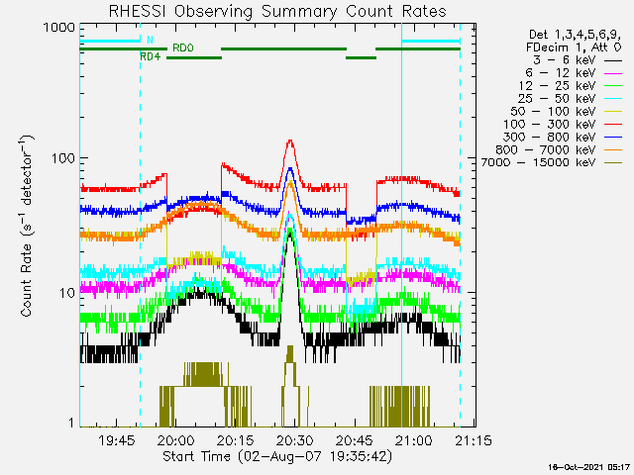This screenshot has height=475, width=634.
Task: Click the green RD4 flag label
Action: point(150,57)
